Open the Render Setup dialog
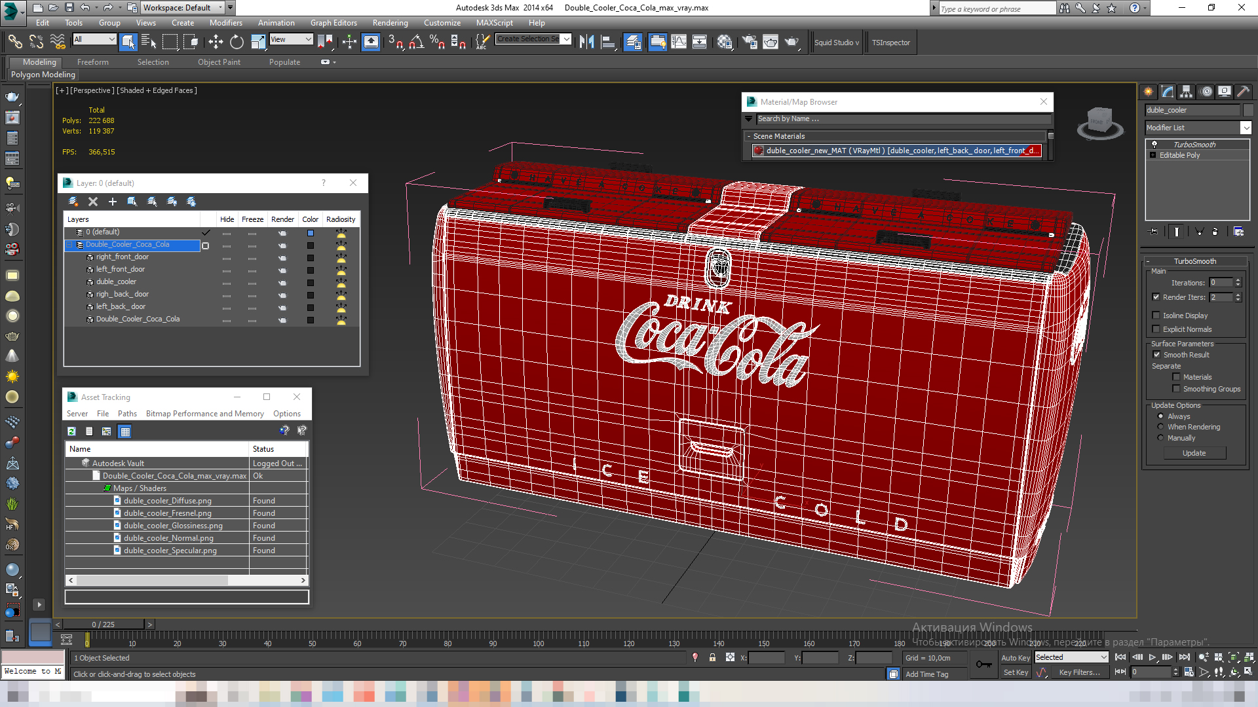Viewport: 1258px width, 707px height. 749,42
